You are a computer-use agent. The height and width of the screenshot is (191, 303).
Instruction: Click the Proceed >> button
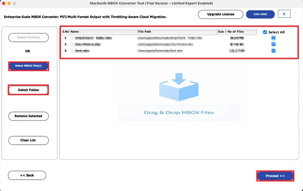275,176
